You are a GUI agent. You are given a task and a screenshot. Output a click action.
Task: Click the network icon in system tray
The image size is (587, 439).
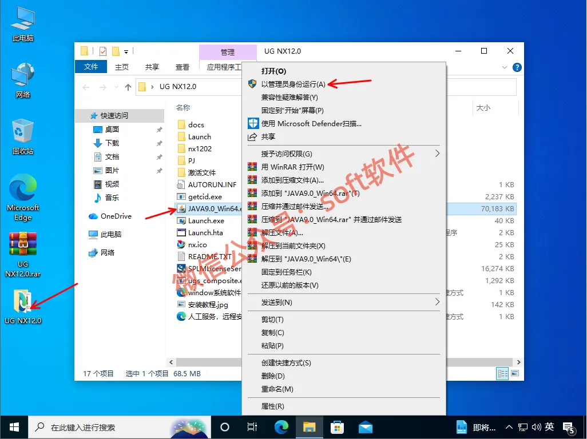pyautogui.click(x=523, y=427)
